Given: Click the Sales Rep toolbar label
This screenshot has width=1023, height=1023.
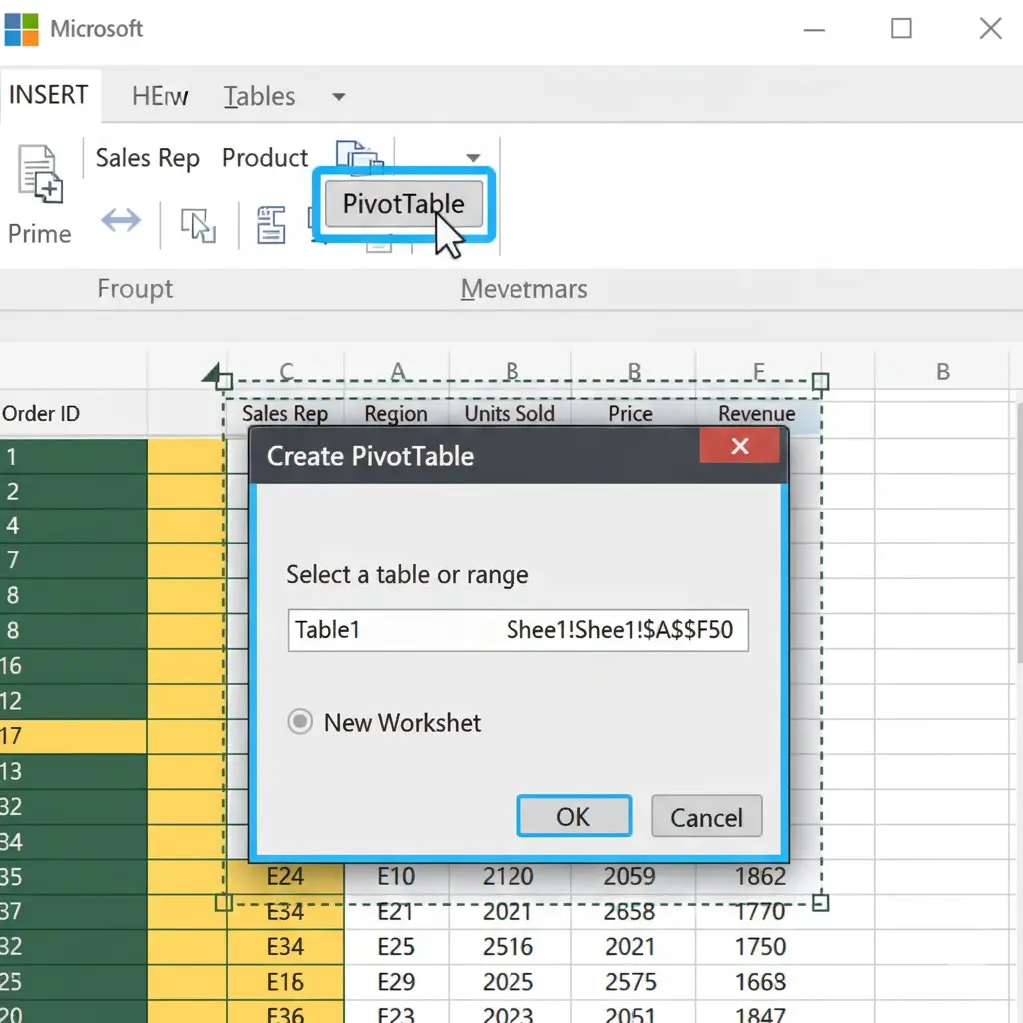Looking at the screenshot, I should click(146, 158).
